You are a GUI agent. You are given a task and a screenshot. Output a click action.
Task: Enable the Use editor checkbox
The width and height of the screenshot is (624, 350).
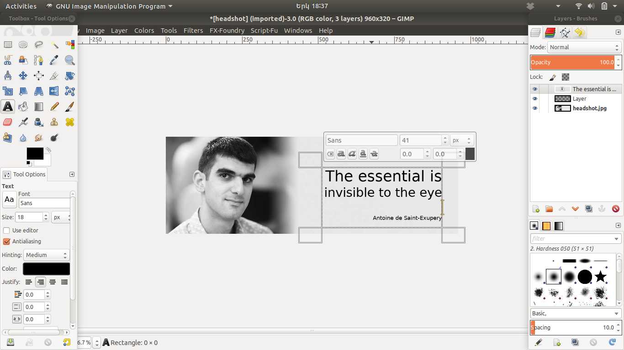[6, 231]
